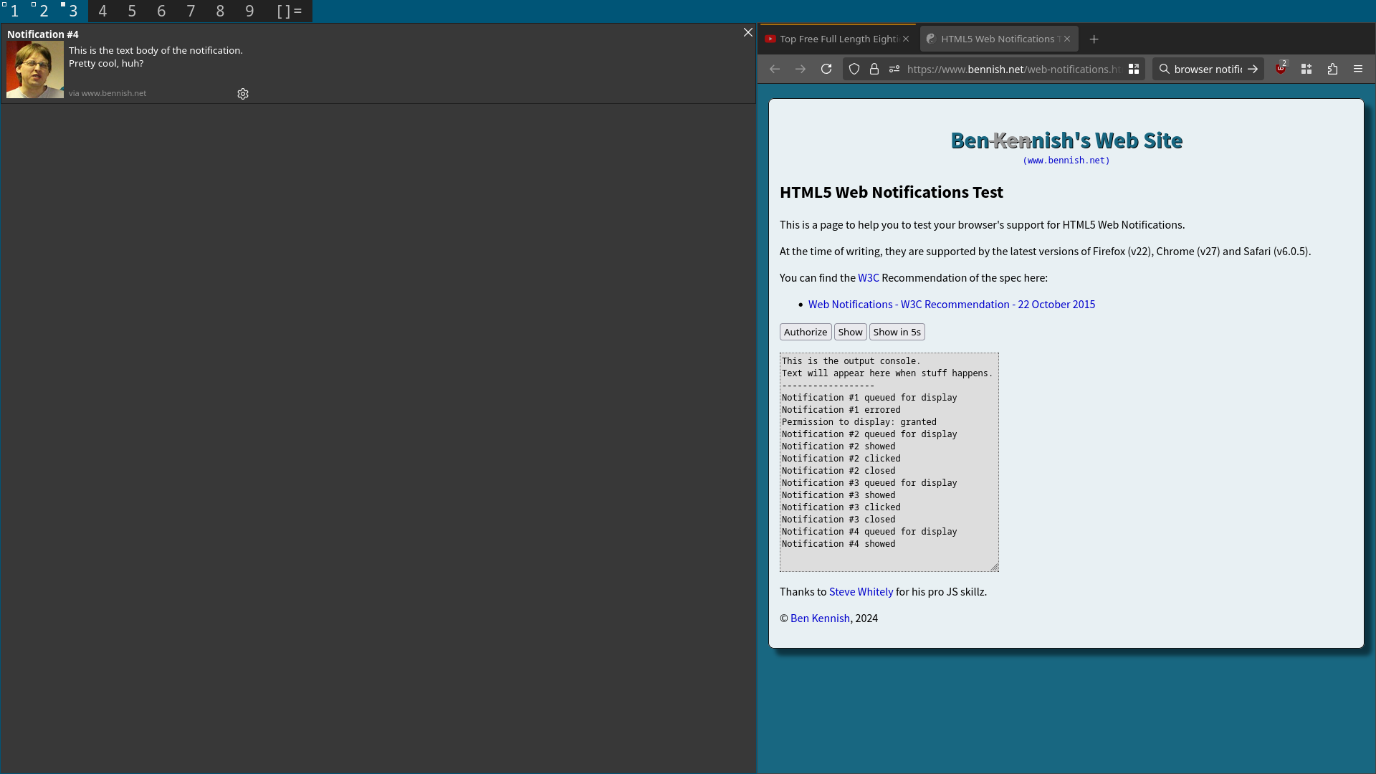
Task: Open the extensions puzzle-piece menu
Action: (1332, 69)
